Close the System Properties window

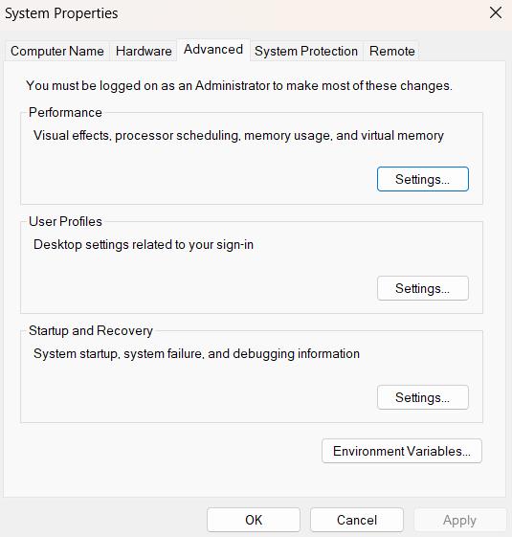pyautogui.click(x=496, y=13)
